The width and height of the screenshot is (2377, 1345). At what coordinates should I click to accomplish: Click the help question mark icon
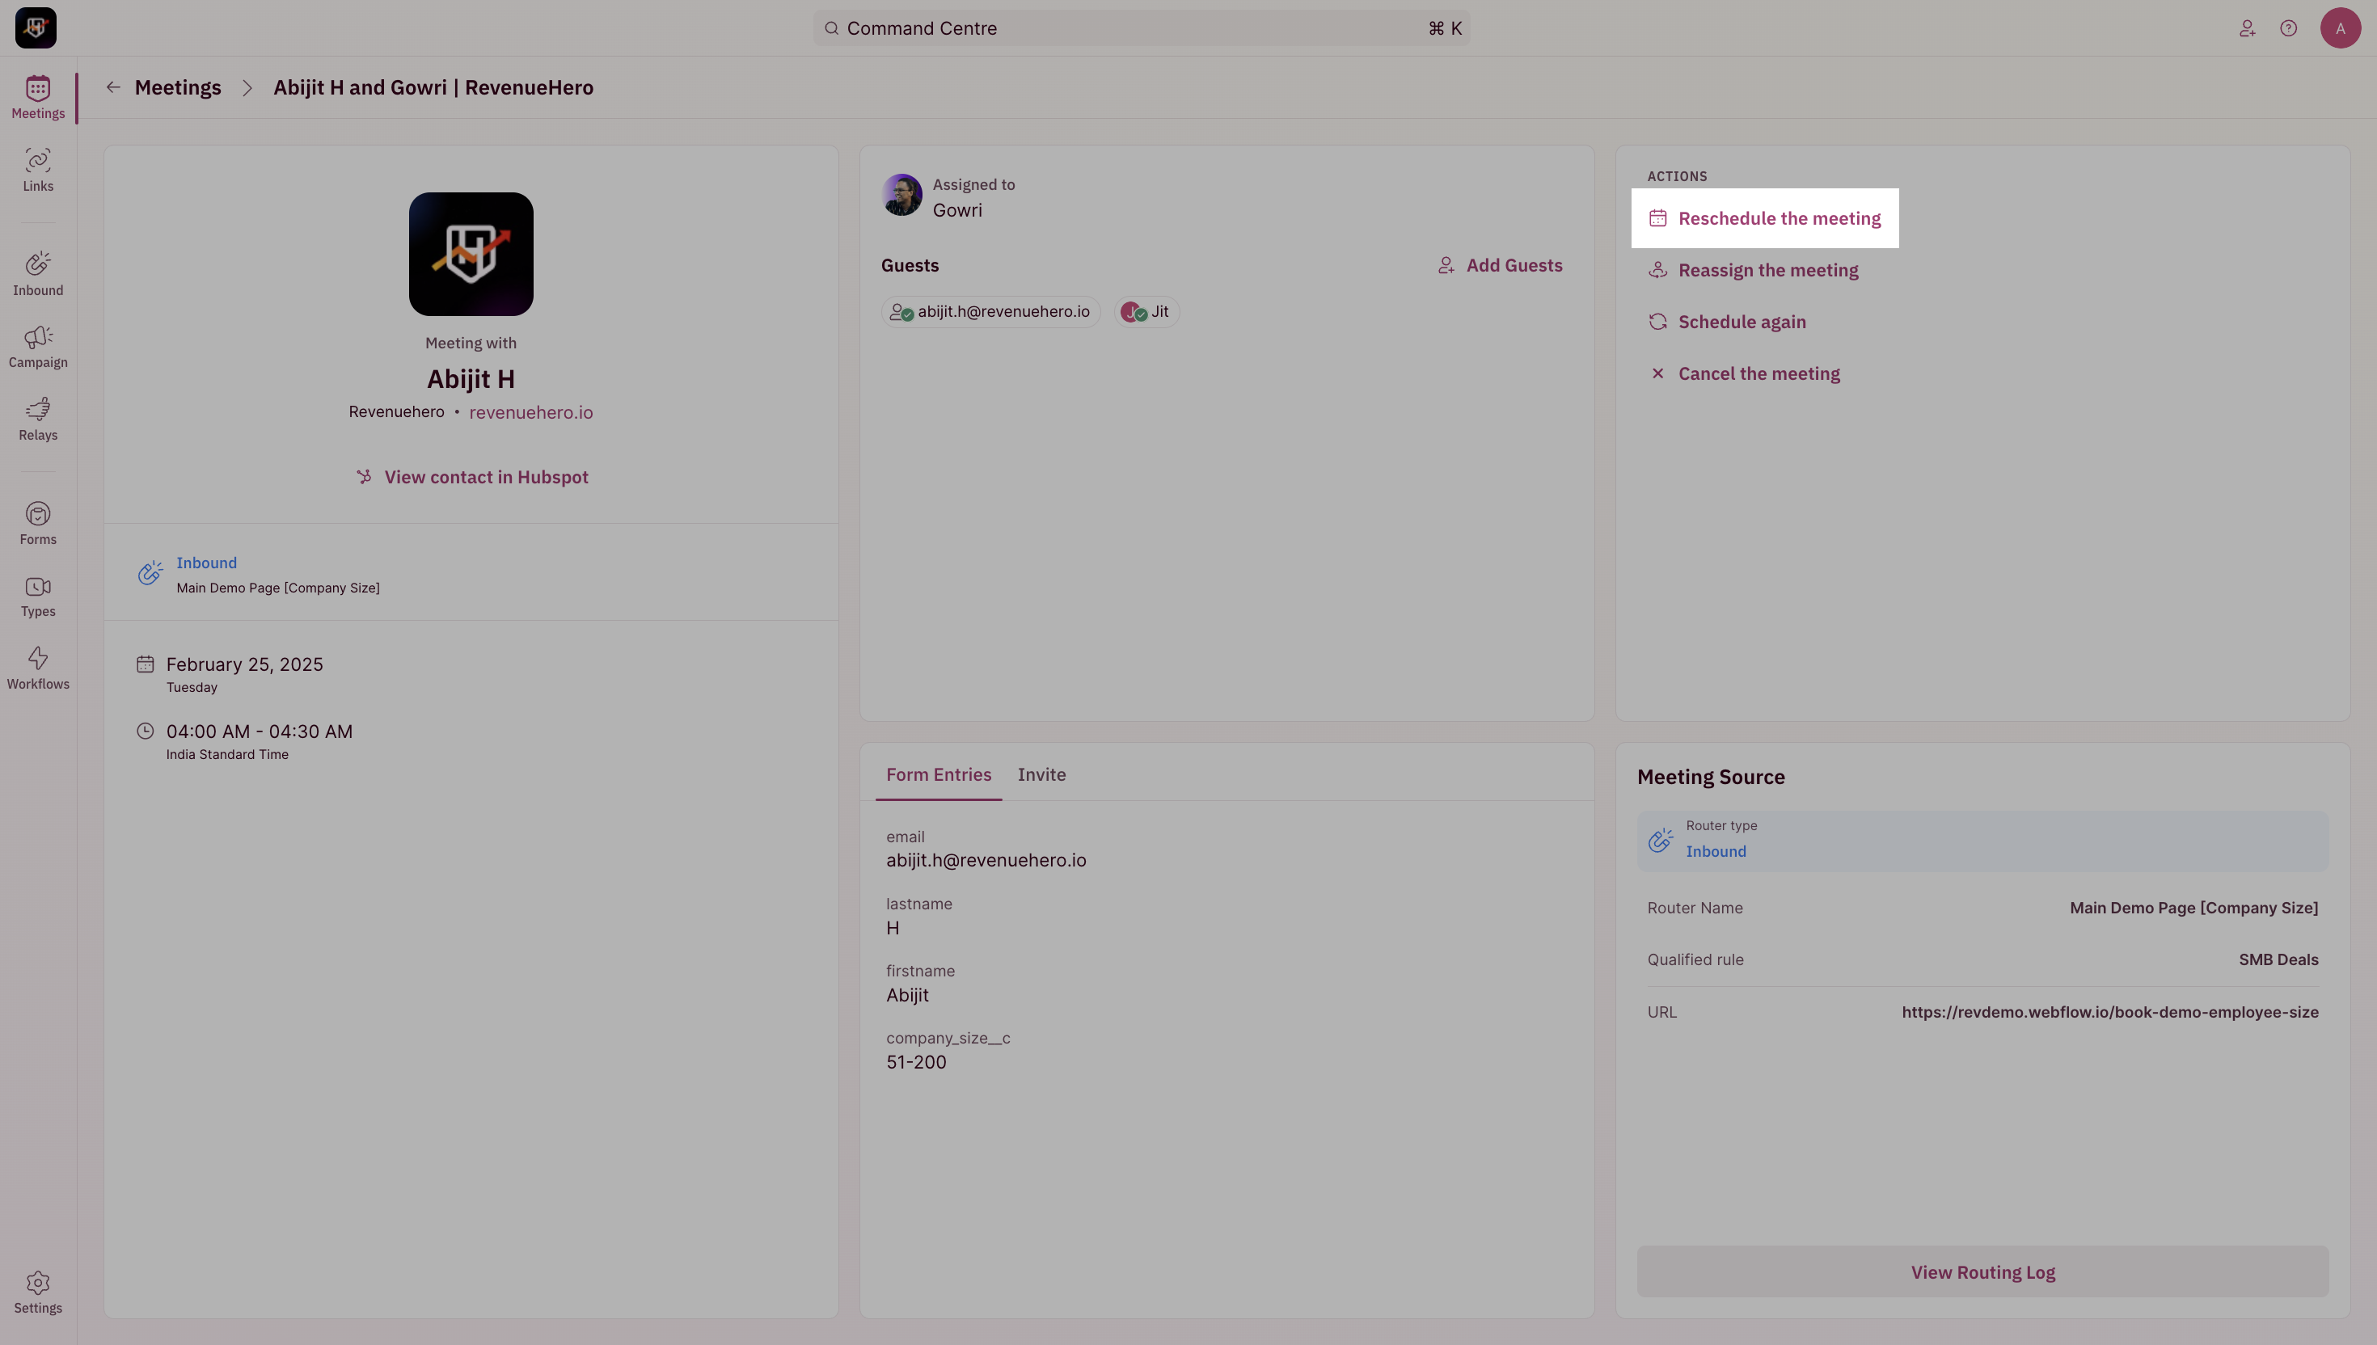[2288, 28]
